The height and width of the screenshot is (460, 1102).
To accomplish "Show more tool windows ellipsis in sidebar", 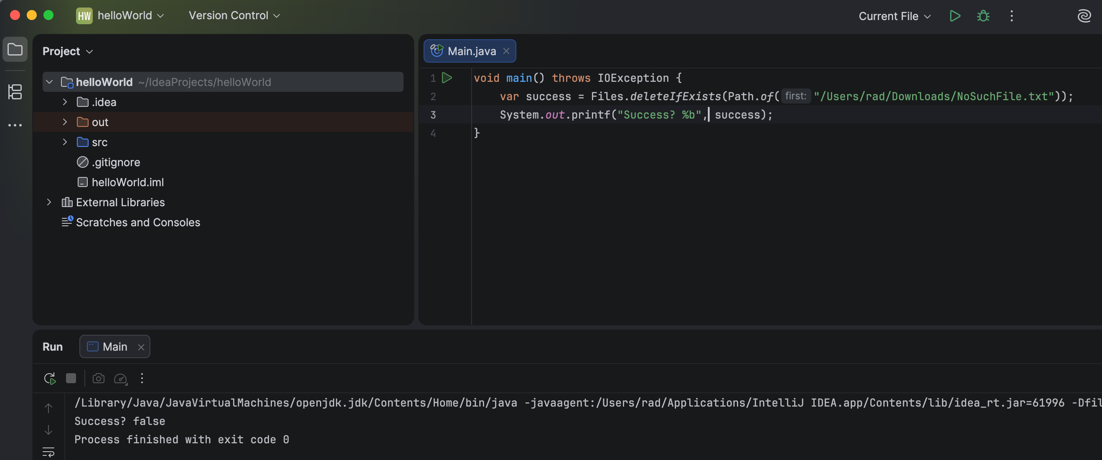I will click(x=15, y=125).
